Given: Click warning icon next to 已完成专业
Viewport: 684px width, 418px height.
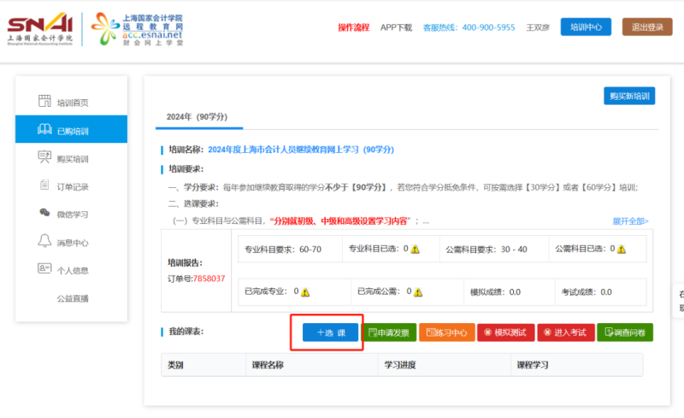Looking at the screenshot, I should click(305, 291).
